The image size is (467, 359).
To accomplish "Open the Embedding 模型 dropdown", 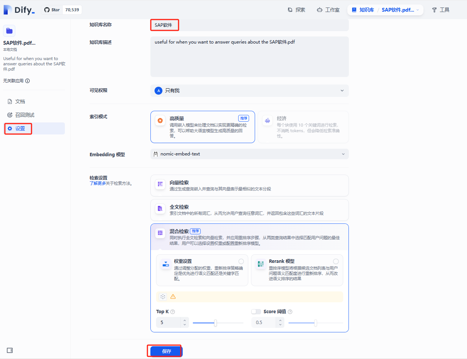I will [x=249, y=154].
